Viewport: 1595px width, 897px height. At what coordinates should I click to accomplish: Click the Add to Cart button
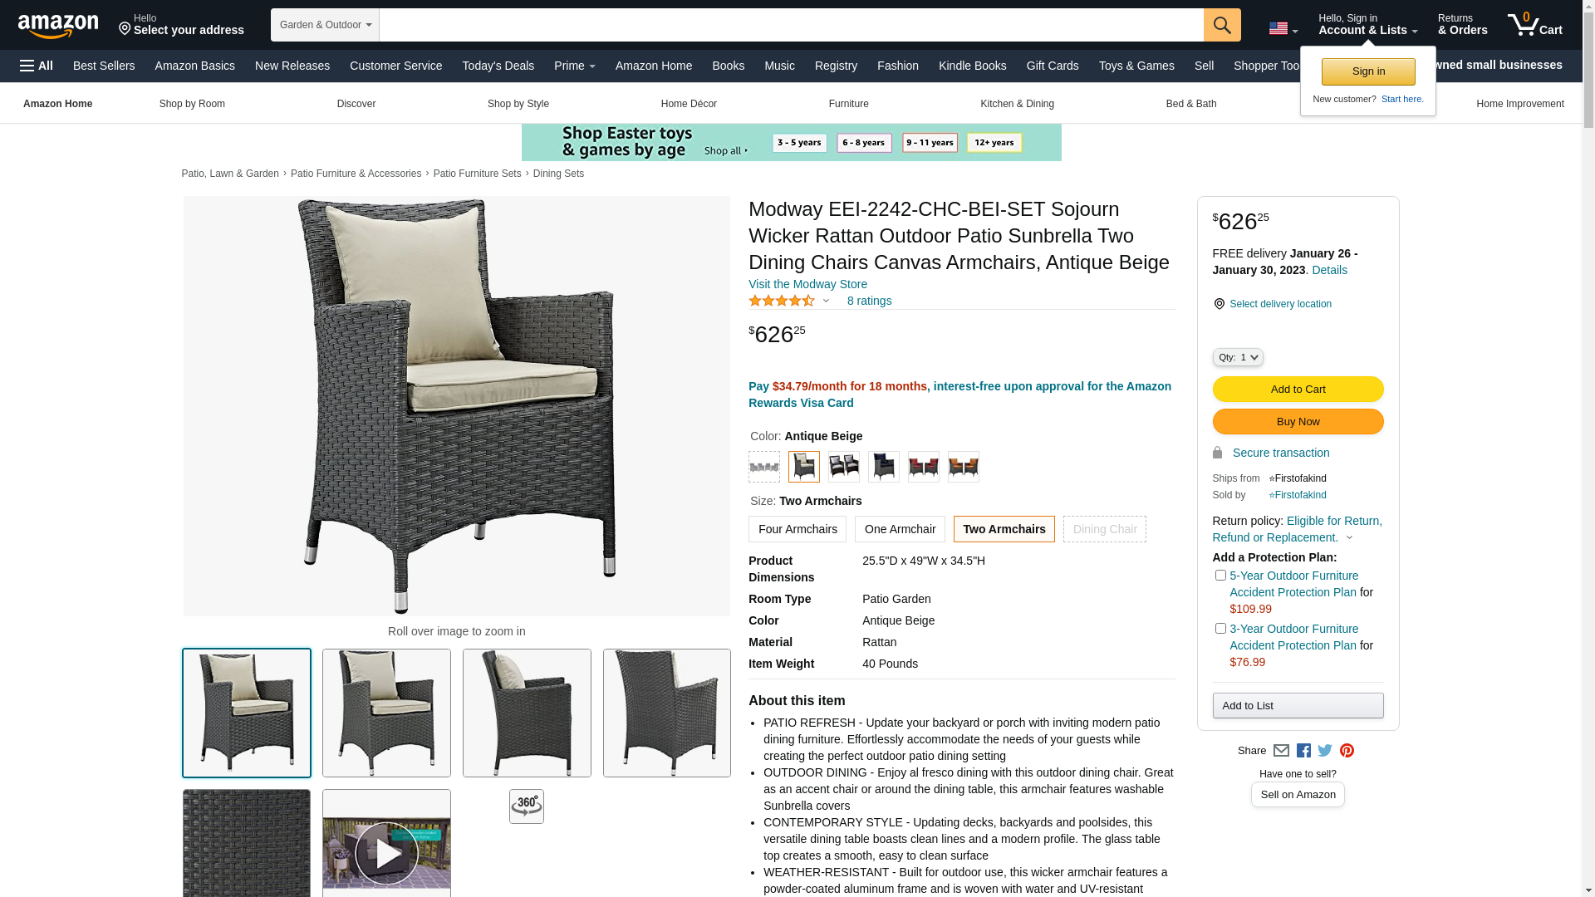pos(1298,389)
